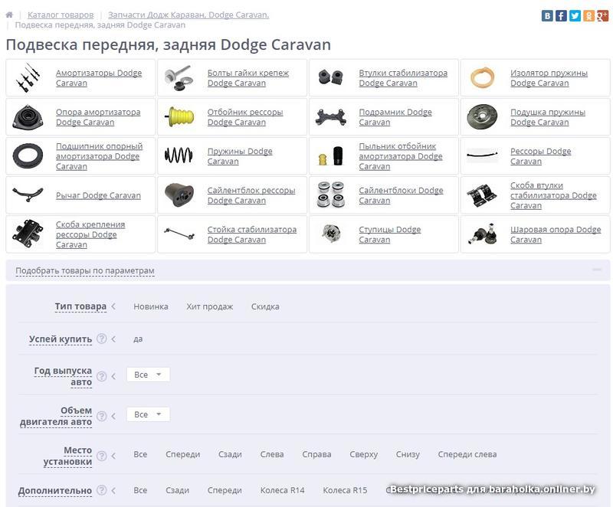Open the shock mount (Опора амортизатора) thumbnail
Viewport: 613px width, 507px height.
point(28,116)
